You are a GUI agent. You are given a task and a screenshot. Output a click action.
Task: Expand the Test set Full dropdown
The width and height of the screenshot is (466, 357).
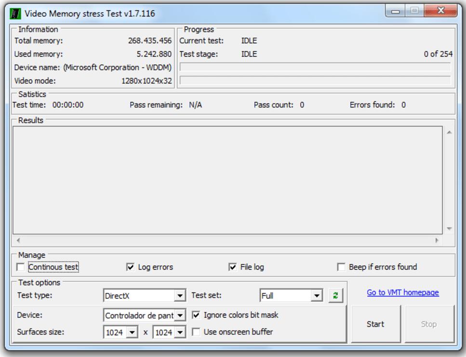pos(317,296)
